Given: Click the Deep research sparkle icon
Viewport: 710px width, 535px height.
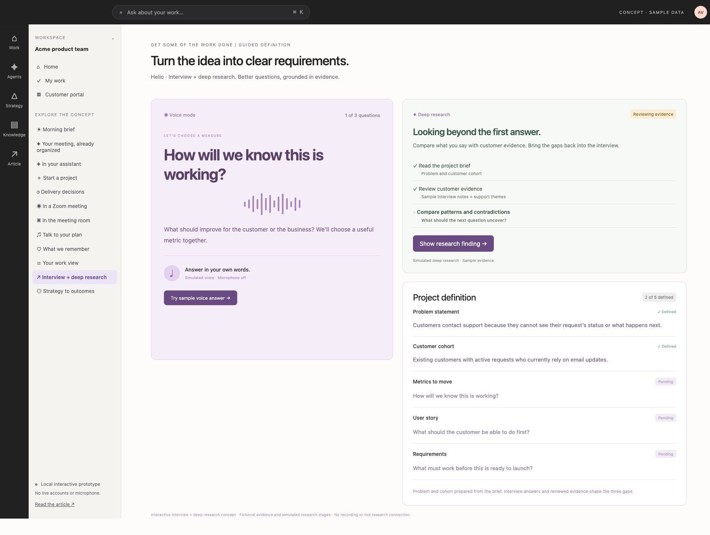Looking at the screenshot, I should (415, 114).
